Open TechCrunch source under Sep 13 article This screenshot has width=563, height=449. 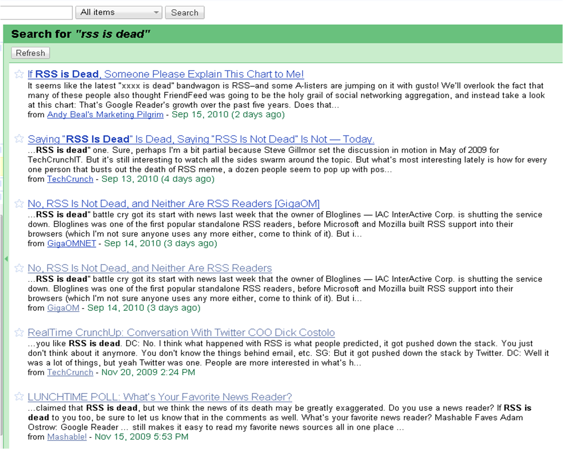[70, 179]
